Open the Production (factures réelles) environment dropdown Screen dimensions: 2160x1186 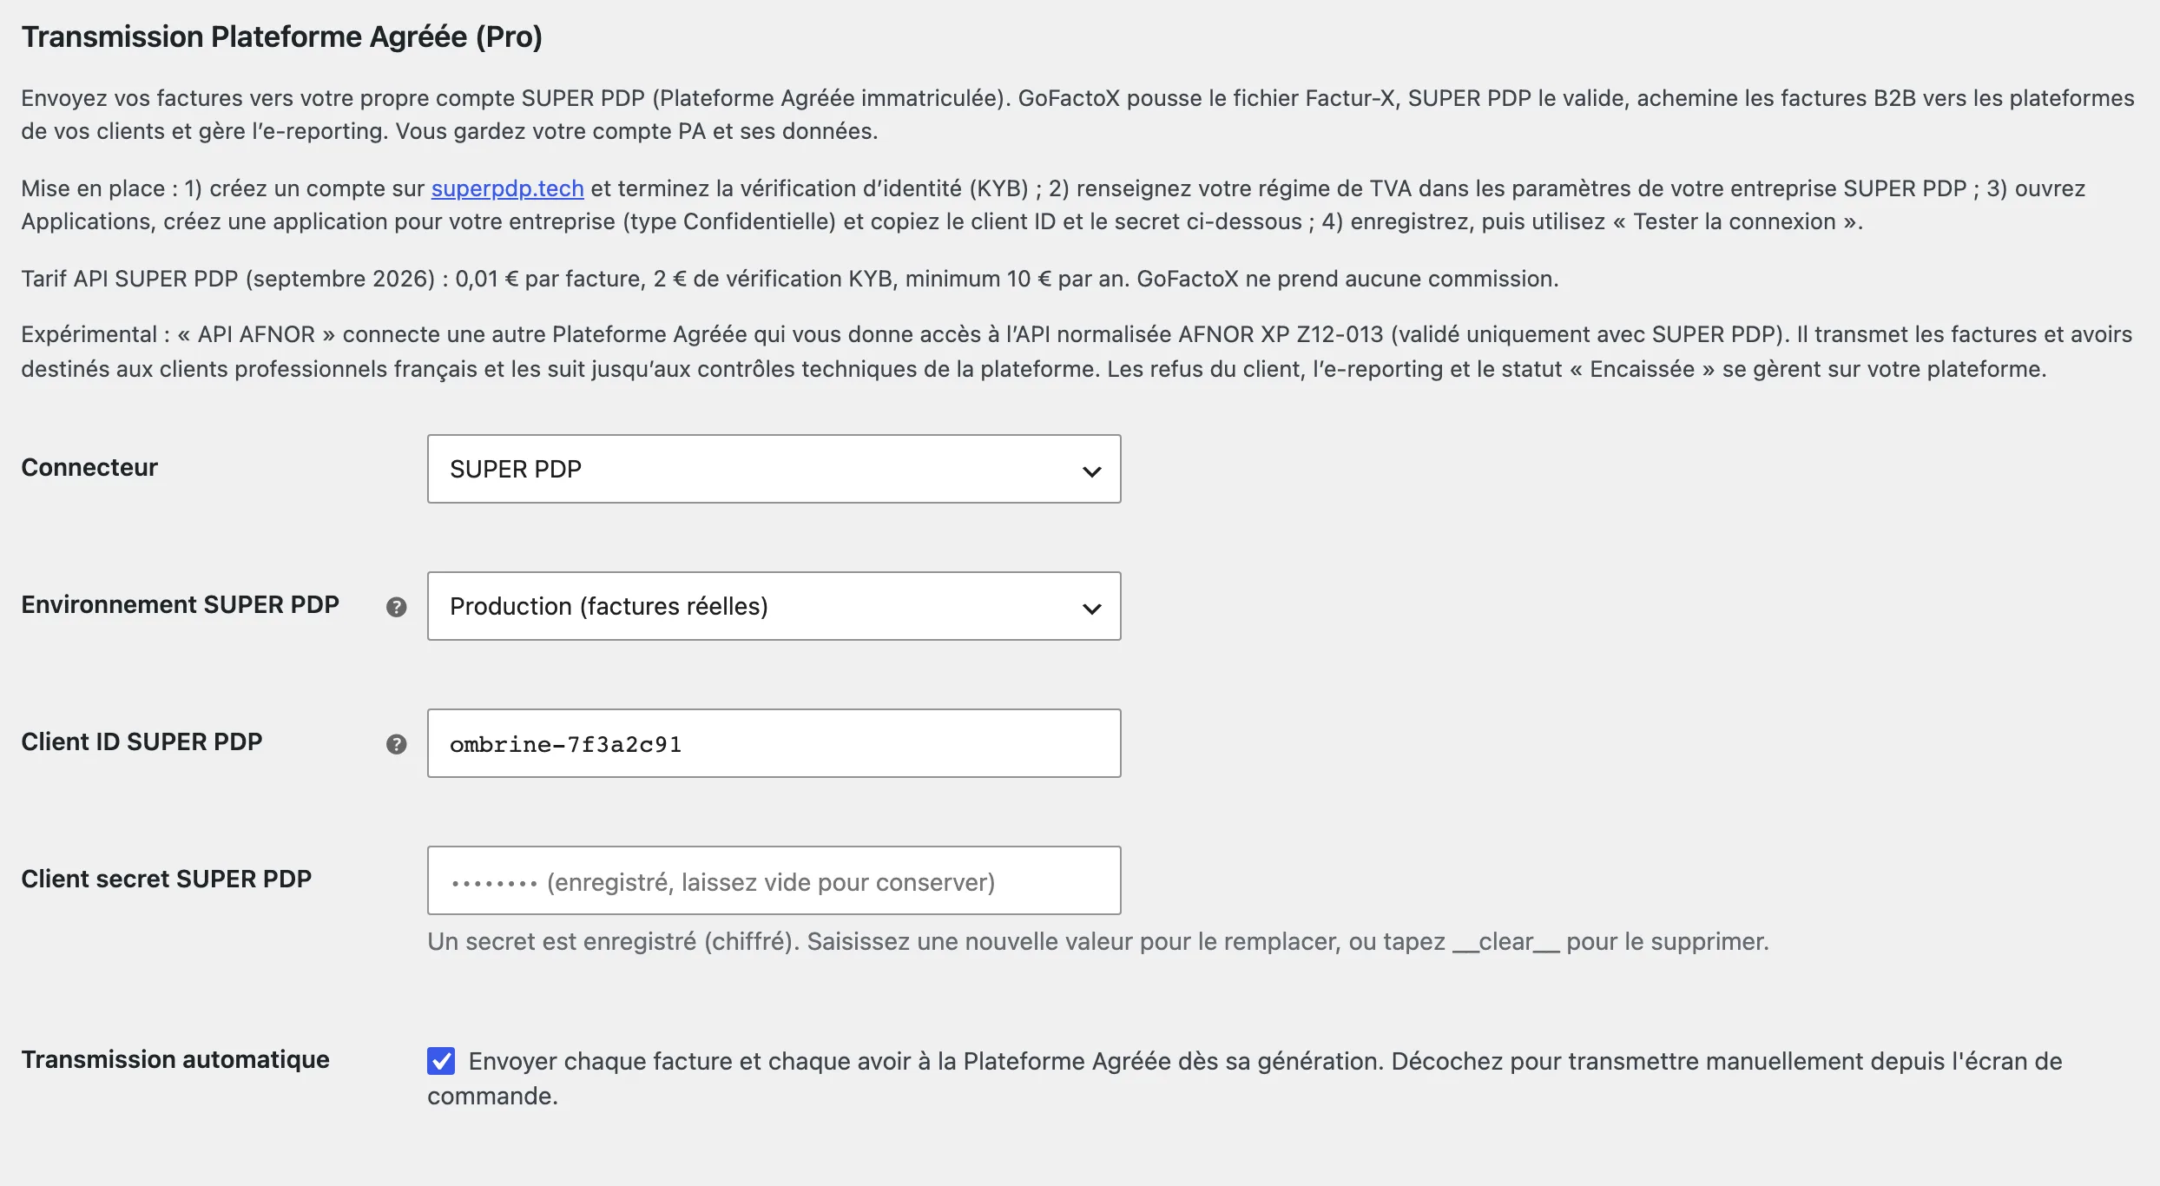pos(774,606)
